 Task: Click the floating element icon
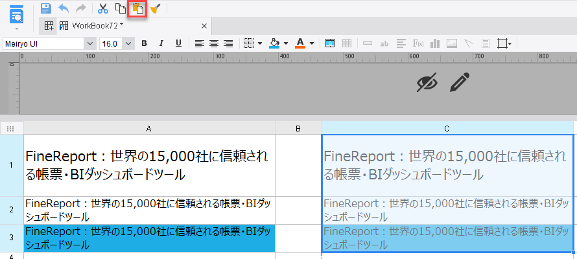pos(502,44)
